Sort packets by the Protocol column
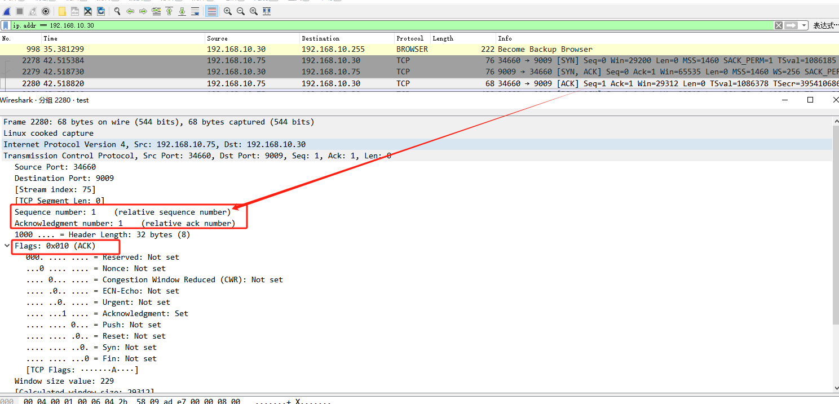The image size is (839, 404). click(x=410, y=38)
